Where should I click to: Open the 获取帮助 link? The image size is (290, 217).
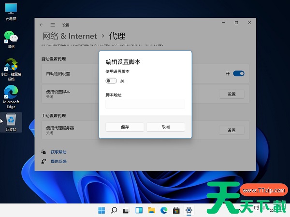coord(58,152)
